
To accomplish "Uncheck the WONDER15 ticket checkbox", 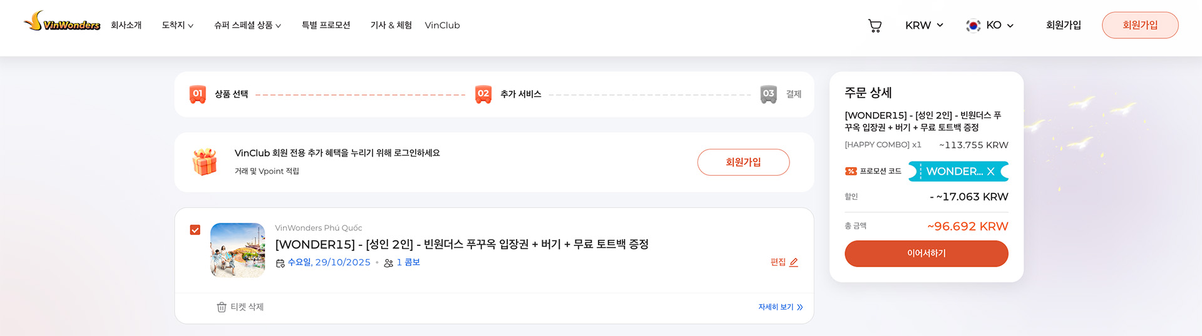I will tap(195, 230).
